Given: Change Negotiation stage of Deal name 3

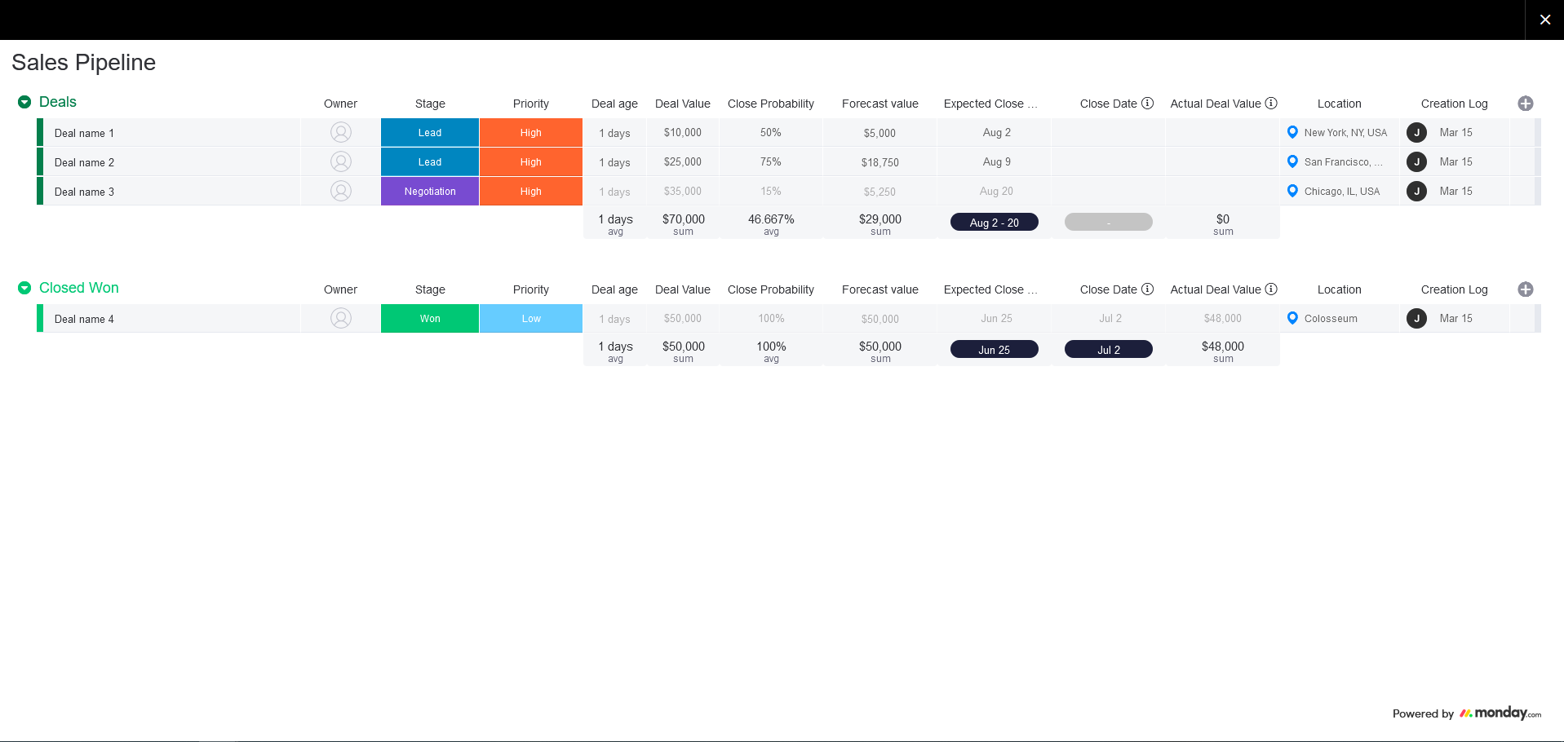Looking at the screenshot, I should (430, 192).
